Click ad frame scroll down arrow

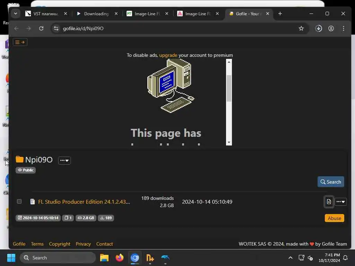[x=229, y=142]
